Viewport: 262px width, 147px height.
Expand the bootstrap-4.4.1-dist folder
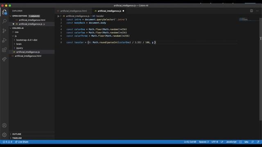(27, 40)
